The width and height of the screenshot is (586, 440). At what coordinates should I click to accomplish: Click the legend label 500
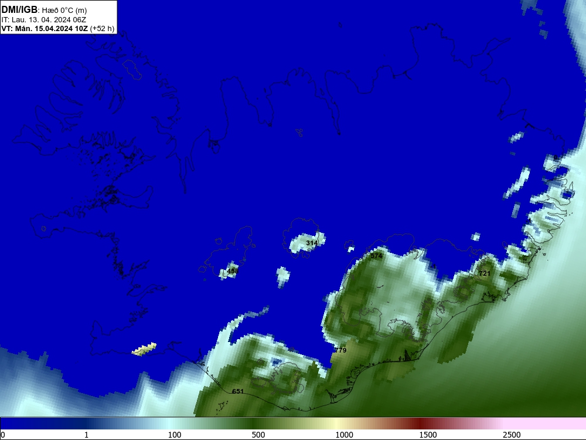click(x=258, y=435)
